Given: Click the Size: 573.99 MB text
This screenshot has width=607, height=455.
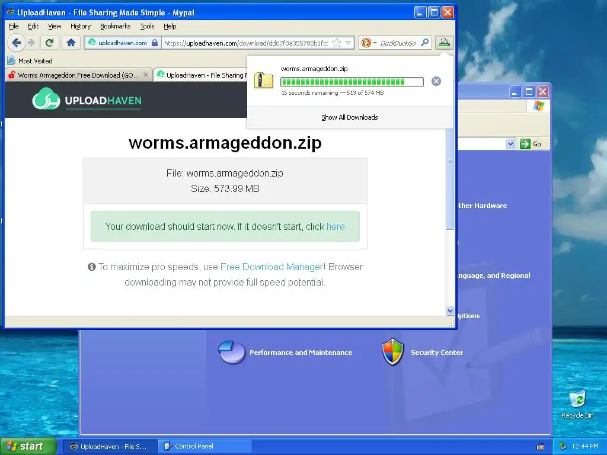Looking at the screenshot, I should pos(225,188).
